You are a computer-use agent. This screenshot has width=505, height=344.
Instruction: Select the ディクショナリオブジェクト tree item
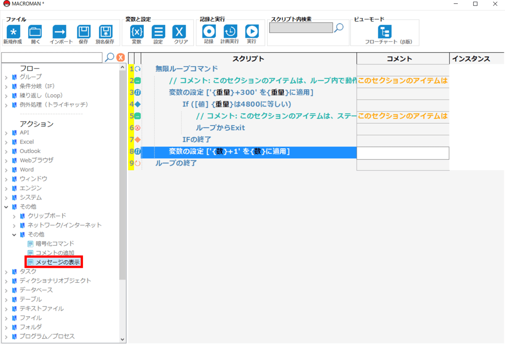point(55,280)
